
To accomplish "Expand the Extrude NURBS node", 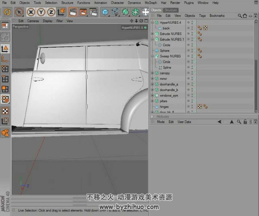I will [152, 34].
